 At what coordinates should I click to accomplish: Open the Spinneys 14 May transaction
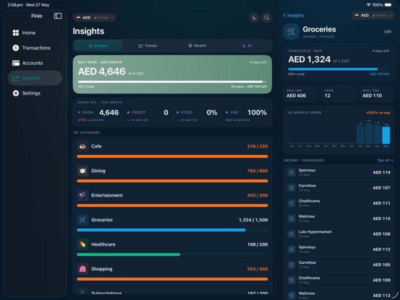click(338, 249)
